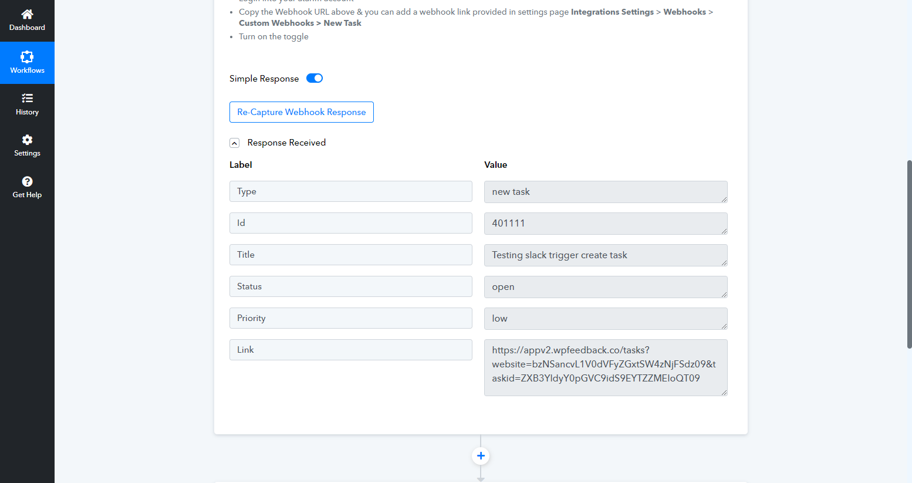Click the Dashboard home icon
912x483 pixels.
tap(27, 14)
